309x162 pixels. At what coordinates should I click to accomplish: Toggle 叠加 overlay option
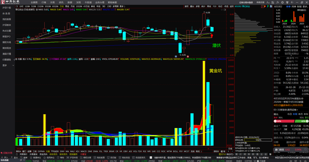coord(192,6)
